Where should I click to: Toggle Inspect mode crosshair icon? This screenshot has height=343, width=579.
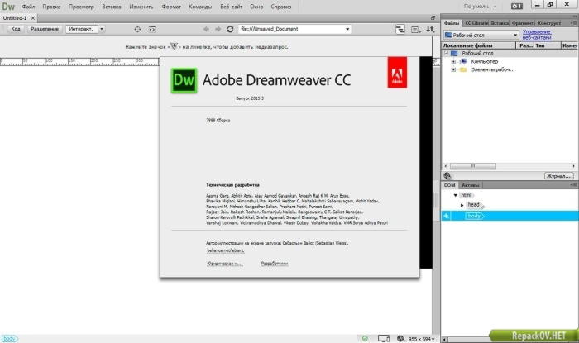pos(137,29)
